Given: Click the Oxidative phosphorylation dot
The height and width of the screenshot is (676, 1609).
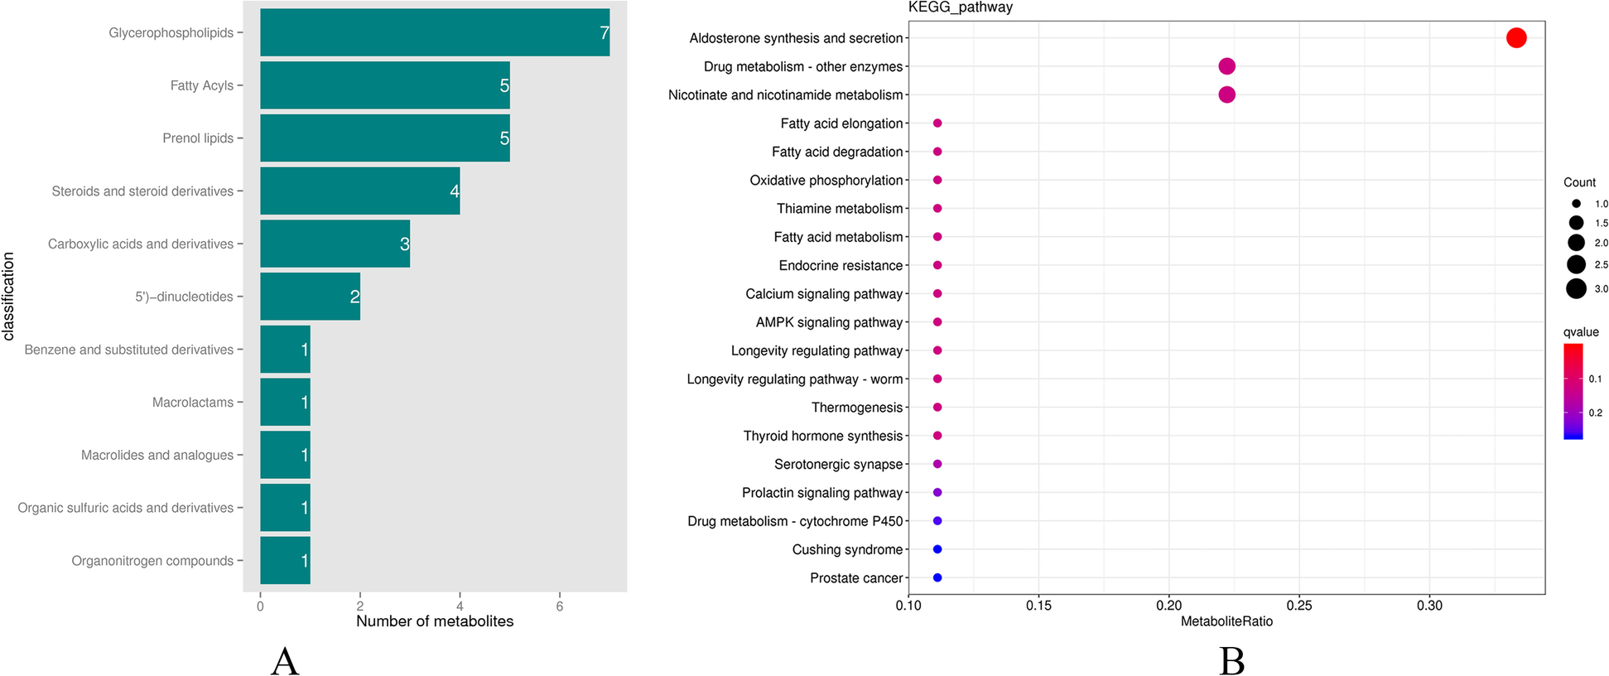Looking at the screenshot, I should pyautogui.click(x=937, y=180).
